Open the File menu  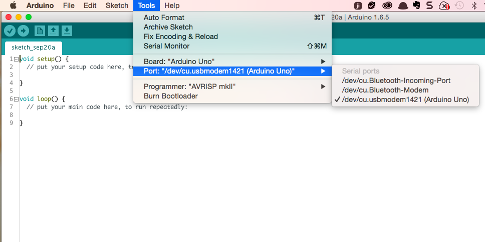69,5
